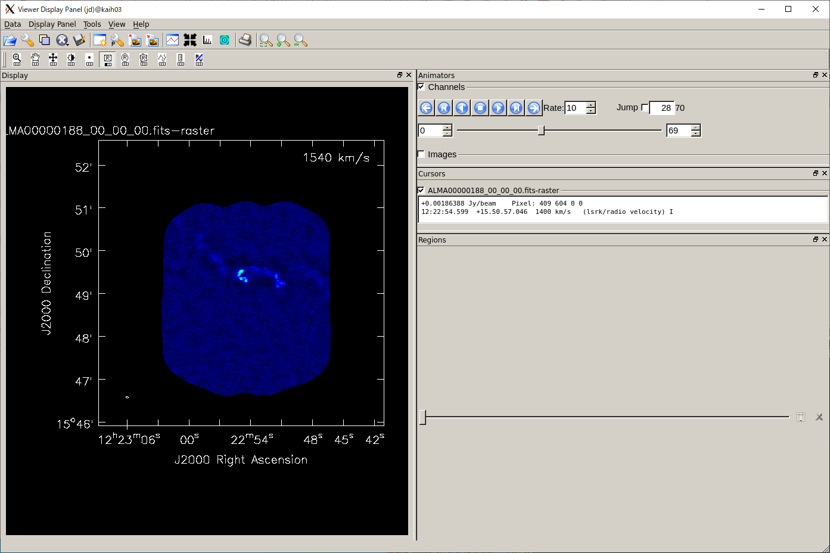Create a new display panel window
Image resolution: width=830 pixels, height=553 pixels.
(x=100, y=40)
